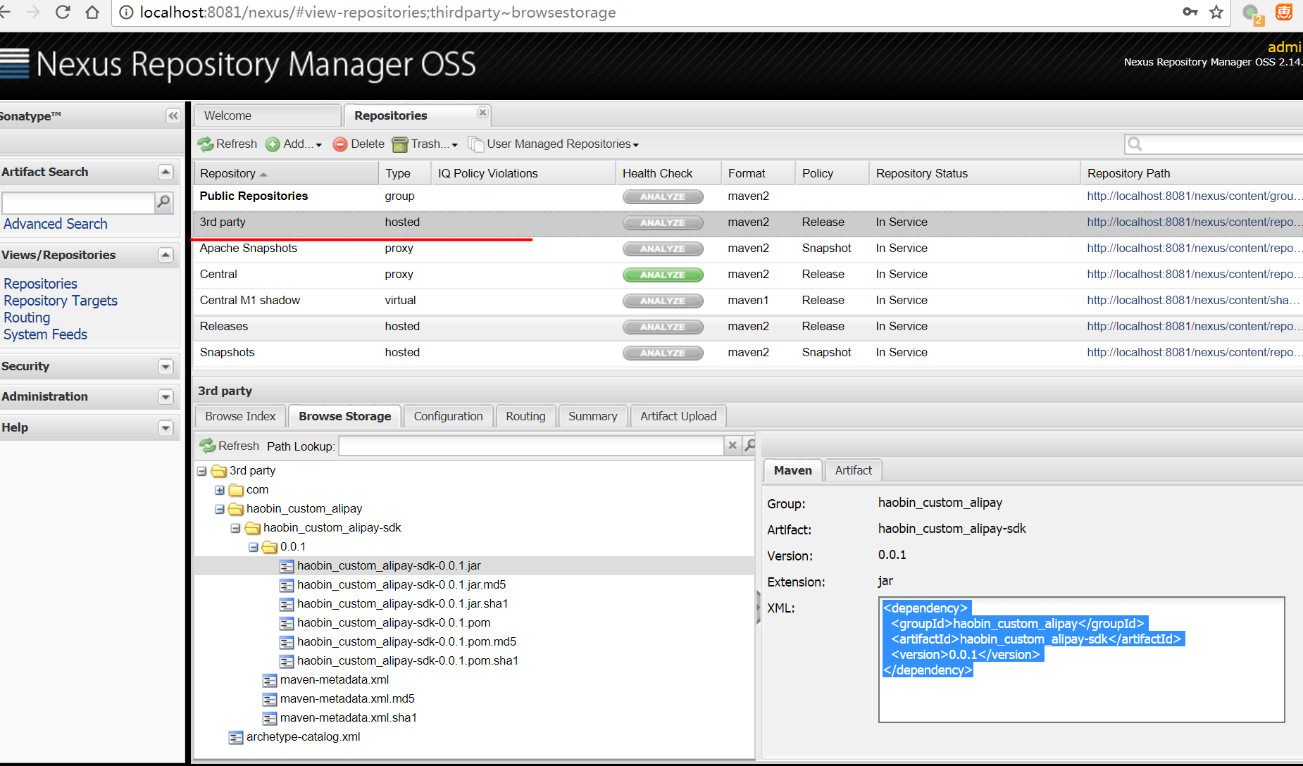Select haobin_custom_alipay-sdk-0.0.1.pom file
1303x766 pixels.
394,623
